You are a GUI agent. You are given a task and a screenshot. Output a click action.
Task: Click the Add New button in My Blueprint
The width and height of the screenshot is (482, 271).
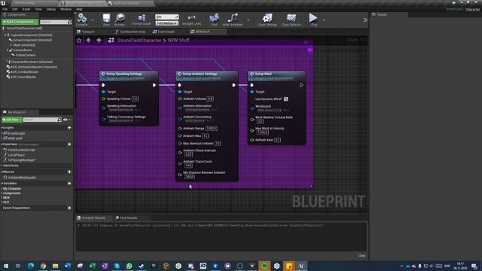click(x=12, y=120)
